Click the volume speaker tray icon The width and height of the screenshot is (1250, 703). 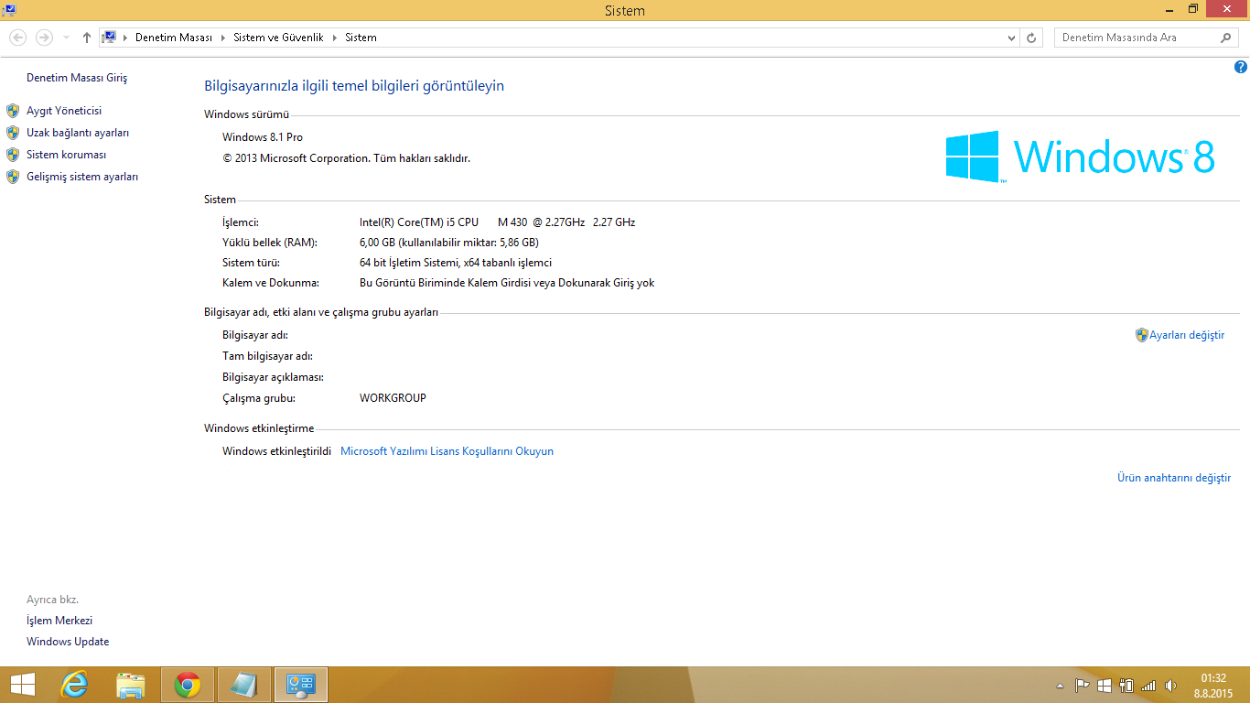point(1170,685)
